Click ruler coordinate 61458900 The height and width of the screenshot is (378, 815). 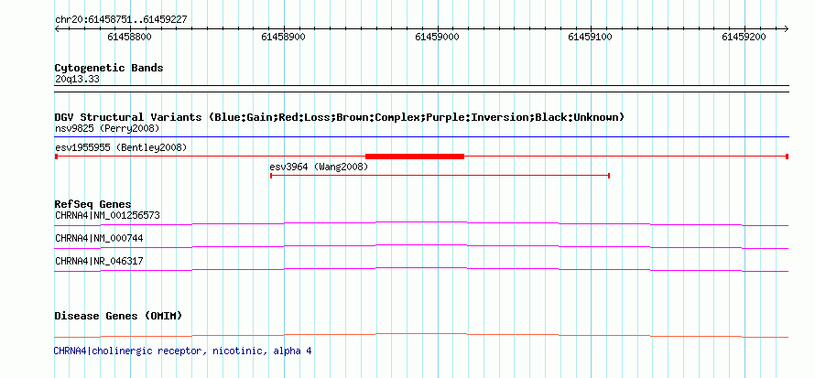(283, 37)
